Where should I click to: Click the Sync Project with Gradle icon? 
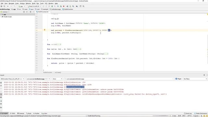click(67, 6)
